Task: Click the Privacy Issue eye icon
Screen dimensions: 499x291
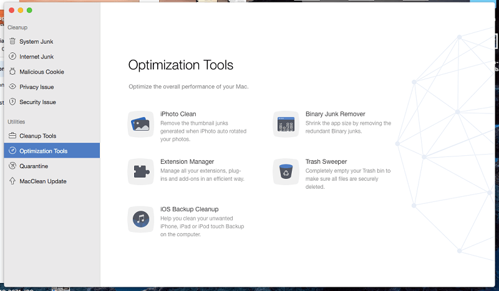Action: (x=12, y=87)
